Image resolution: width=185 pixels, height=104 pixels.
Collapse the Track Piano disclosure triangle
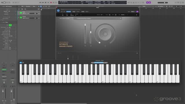[x=1, y=22]
